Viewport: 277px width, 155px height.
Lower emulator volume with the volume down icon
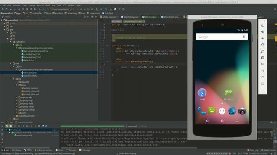pyautogui.click(x=263, y=38)
